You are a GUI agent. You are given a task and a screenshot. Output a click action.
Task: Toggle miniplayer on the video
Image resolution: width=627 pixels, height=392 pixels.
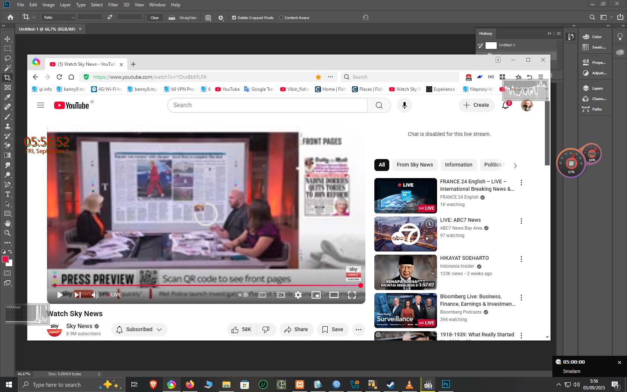[316, 295]
